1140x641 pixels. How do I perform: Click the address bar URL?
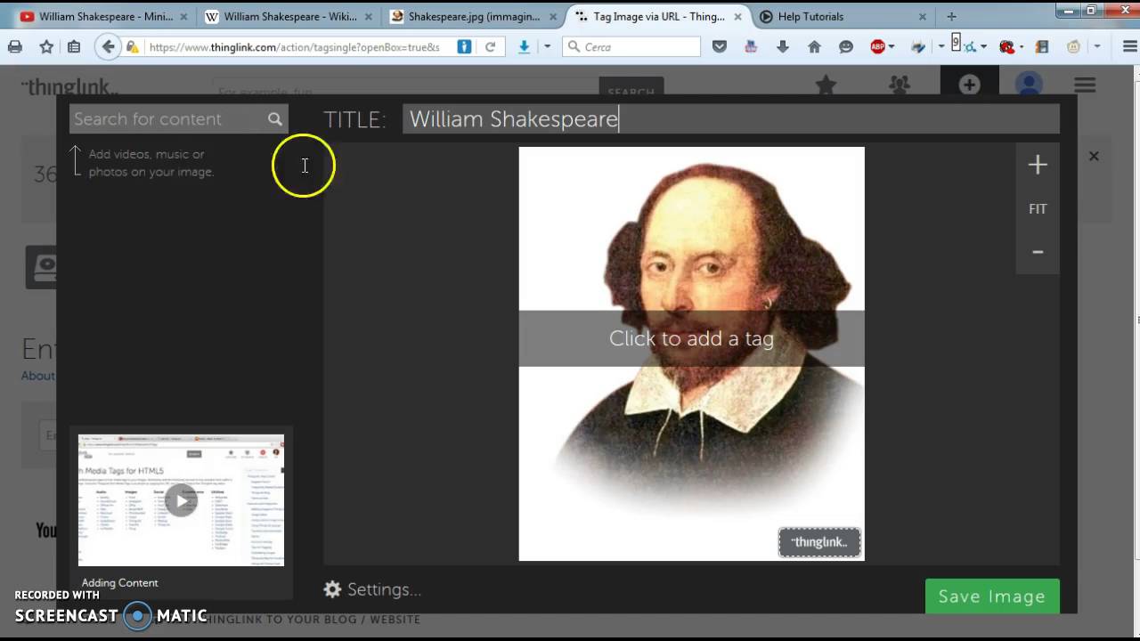pyautogui.click(x=294, y=47)
